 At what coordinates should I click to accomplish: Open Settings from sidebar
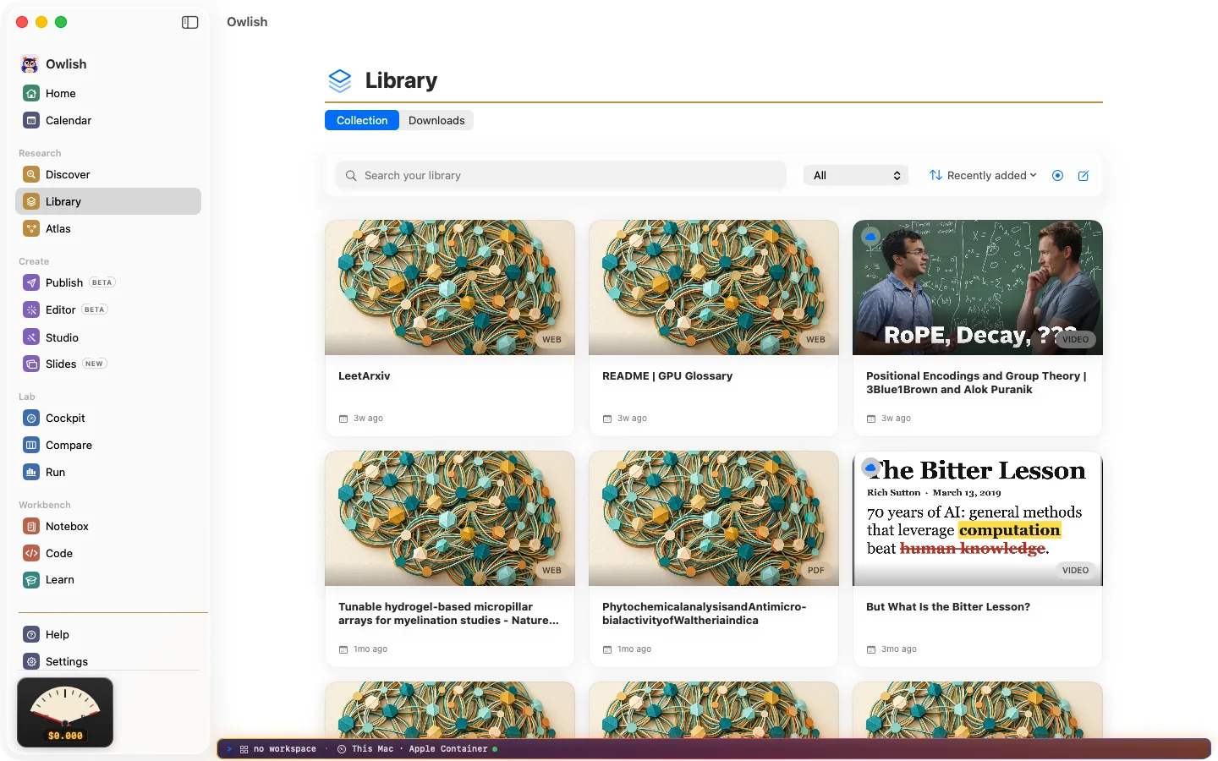(x=108, y=661)
